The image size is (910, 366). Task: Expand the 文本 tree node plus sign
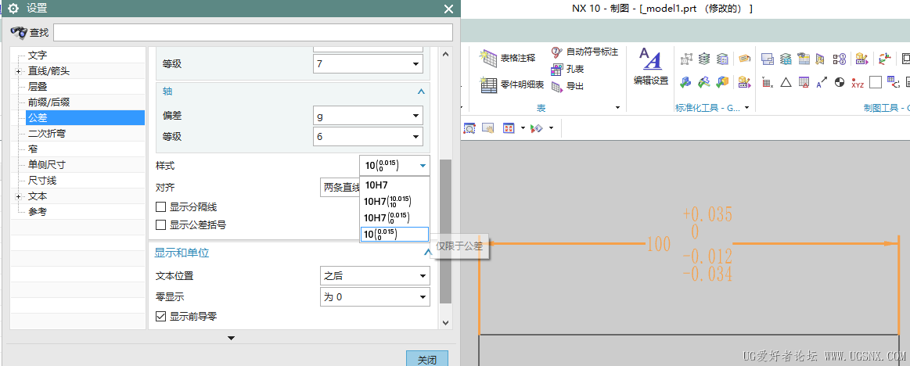19,196
